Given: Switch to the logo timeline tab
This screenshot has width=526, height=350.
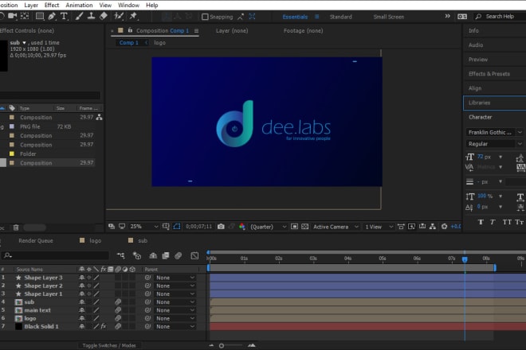Looking at the screenshot, I should (x=96, y=240).
